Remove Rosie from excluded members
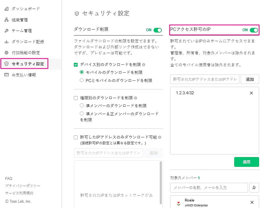The width and height of the screenshot is (271, 208). coord(252,202)
